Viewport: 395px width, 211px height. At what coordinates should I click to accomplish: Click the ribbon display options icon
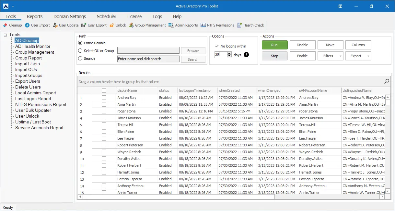pos(341,6)
